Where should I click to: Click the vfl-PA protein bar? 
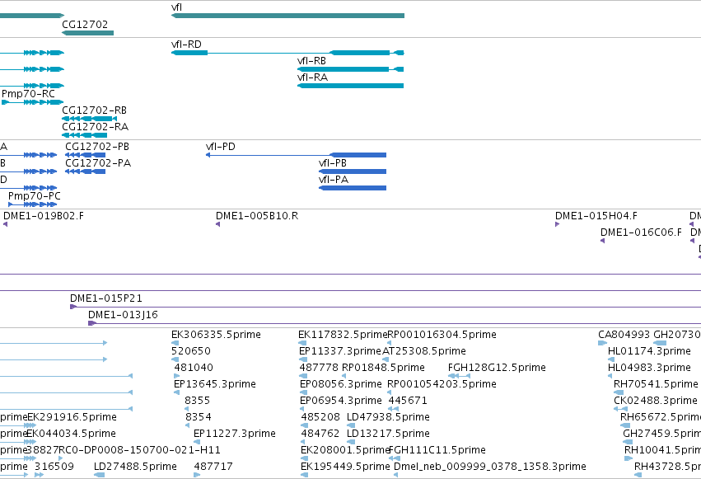(x=353, y=188)
